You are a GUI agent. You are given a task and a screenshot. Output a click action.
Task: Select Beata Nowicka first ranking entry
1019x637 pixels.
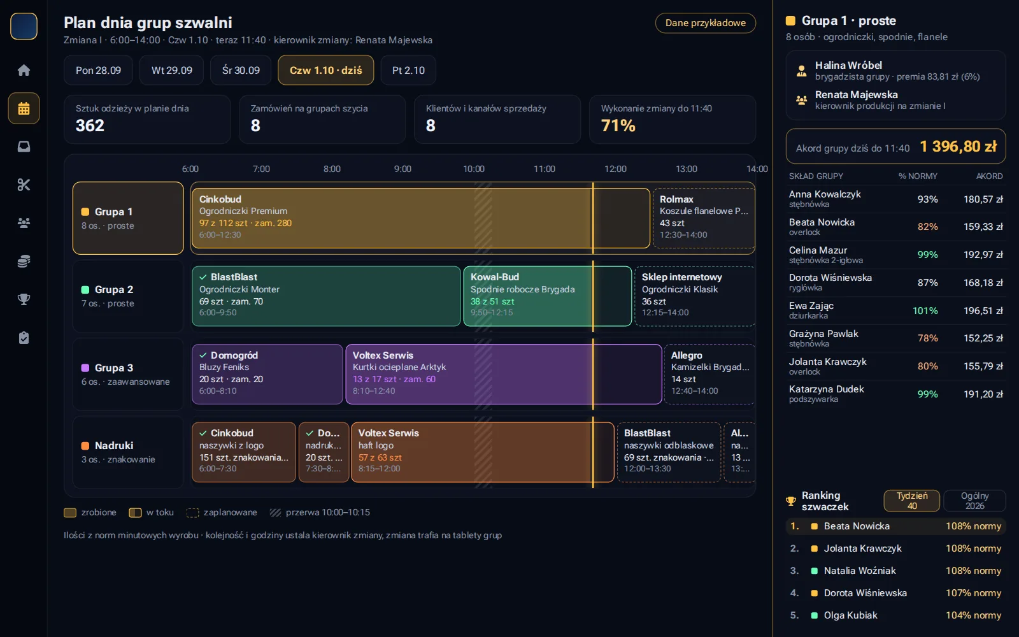(x=895, y=526)
